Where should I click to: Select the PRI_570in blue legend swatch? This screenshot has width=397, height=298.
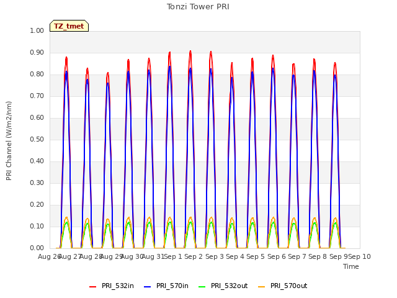coord(148,287)
